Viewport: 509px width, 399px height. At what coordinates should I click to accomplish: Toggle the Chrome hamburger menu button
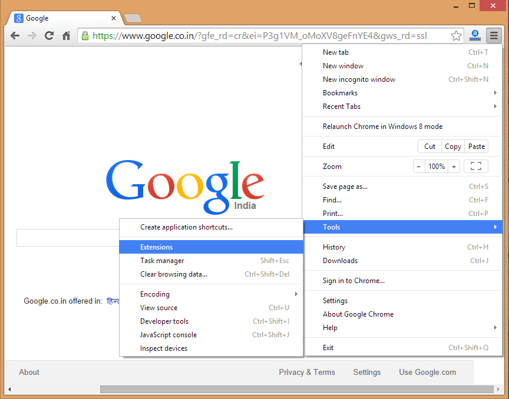(494, 36)
